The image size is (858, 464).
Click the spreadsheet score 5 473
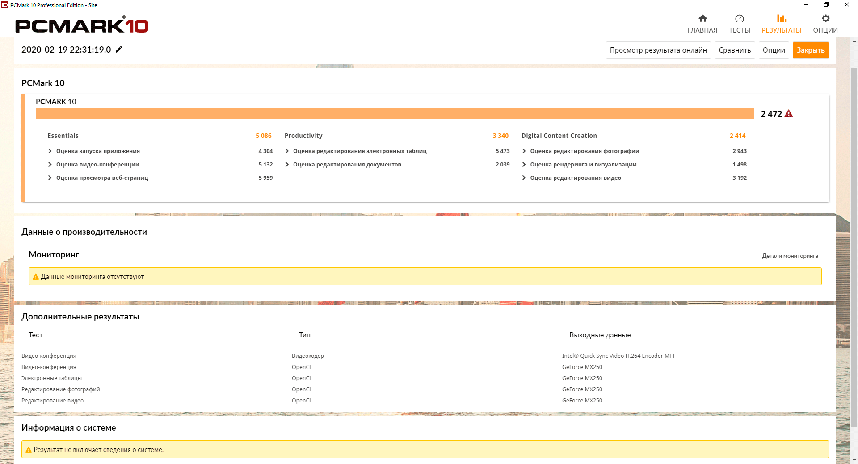502,151
